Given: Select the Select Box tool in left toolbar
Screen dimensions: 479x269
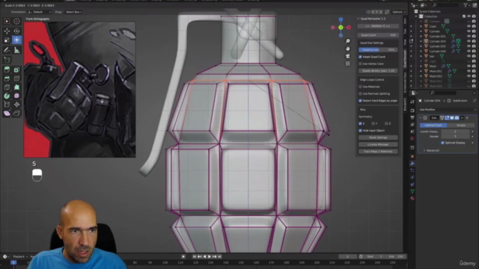Looking at the screenshot, I should coord(7,21).
